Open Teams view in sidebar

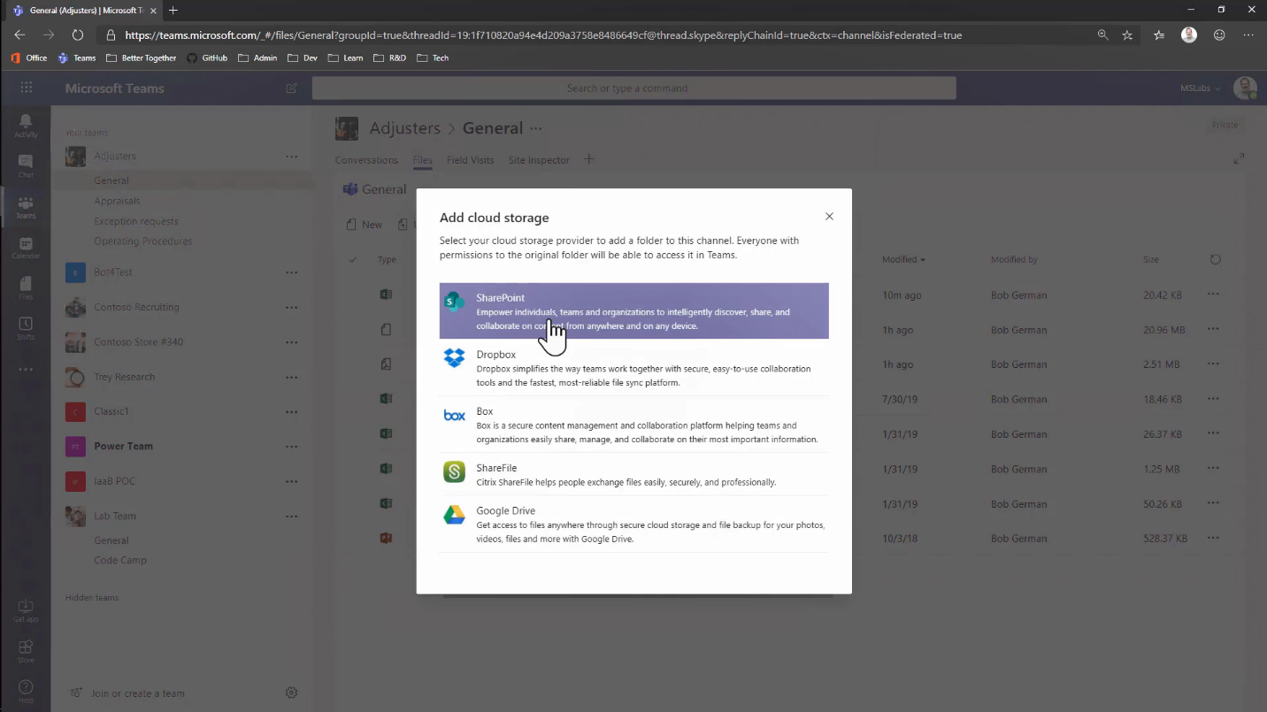[x=26, y=207]
